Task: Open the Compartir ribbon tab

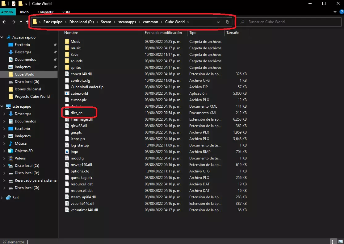Action: click(46, 12)
